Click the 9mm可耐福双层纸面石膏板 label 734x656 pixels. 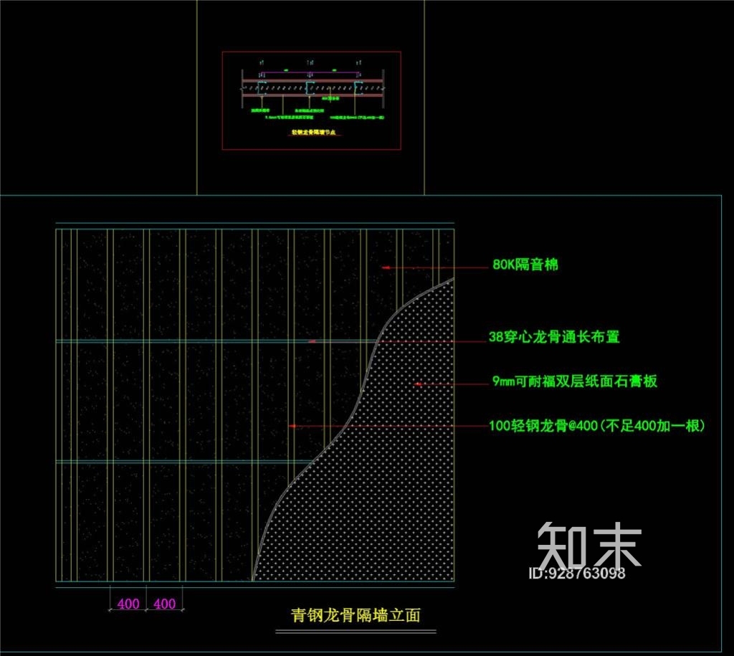point(574,381)
